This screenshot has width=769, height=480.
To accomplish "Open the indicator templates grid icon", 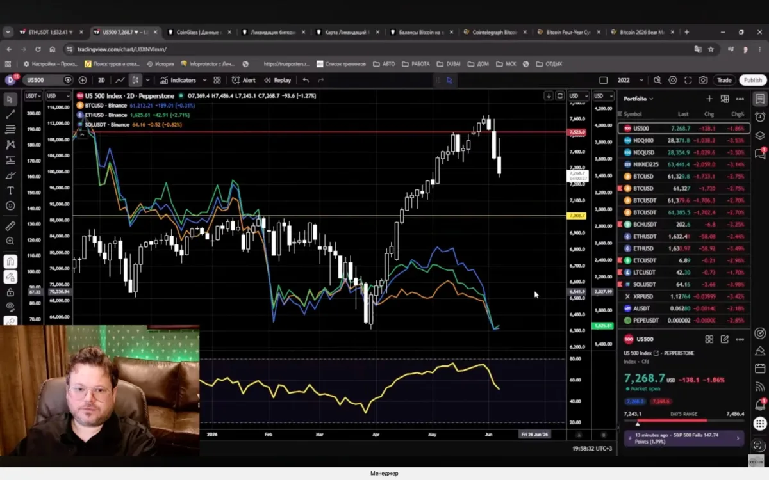I will point(217,80).
